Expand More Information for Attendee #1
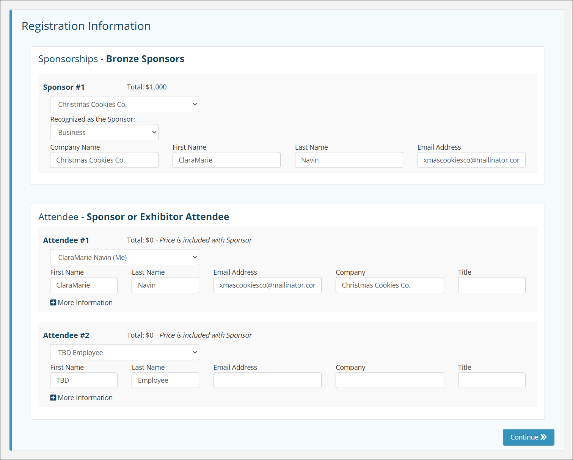573x460 pixels. tap(82, 303)
